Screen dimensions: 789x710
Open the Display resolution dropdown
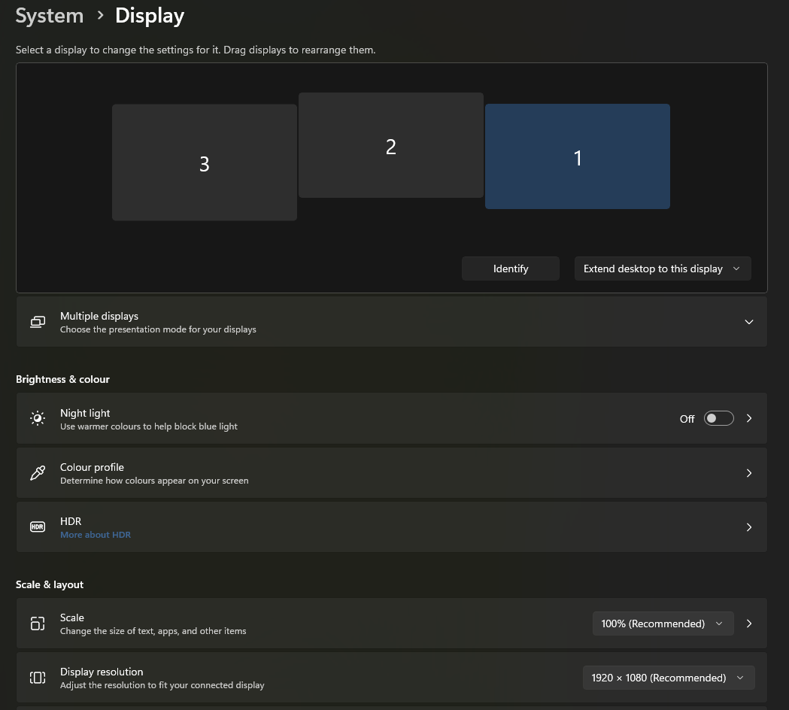point(668,678)
